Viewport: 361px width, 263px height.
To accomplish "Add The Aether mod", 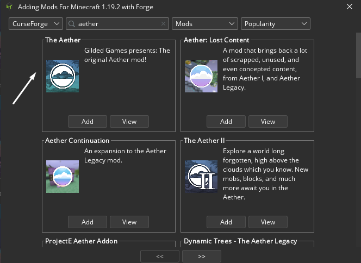I will [88, 122].
